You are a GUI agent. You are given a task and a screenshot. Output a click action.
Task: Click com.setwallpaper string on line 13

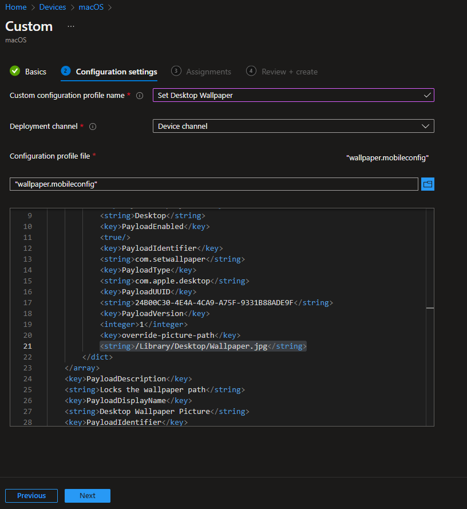pyautogui.click(x=172, y=259)
